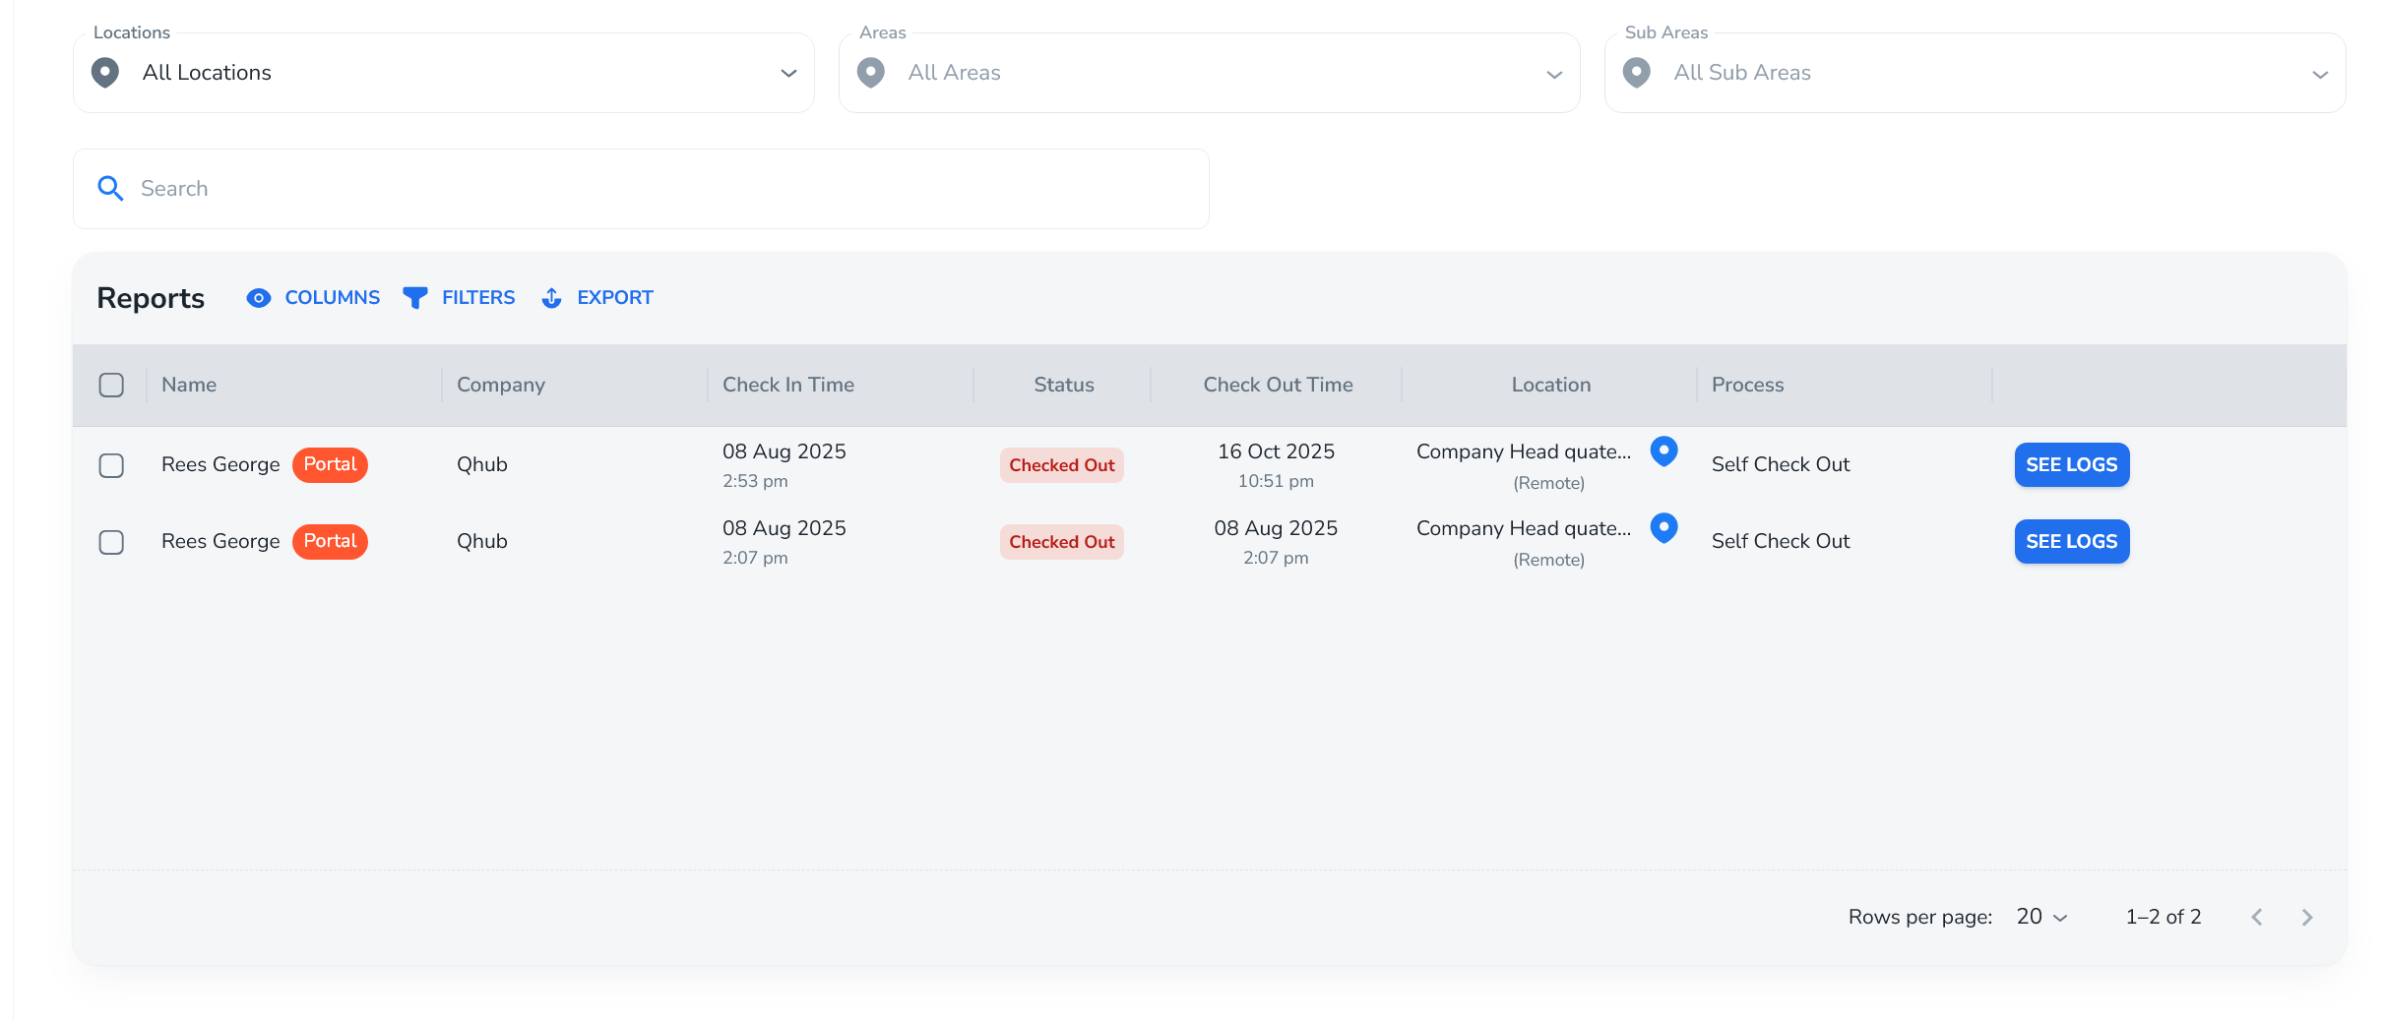Click the pin icon in Areas field
The width and height of the screenshot is (2384, 1021).
click(x=871, y=73)
